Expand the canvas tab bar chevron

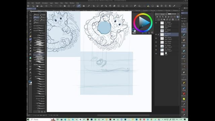(179, 9)
